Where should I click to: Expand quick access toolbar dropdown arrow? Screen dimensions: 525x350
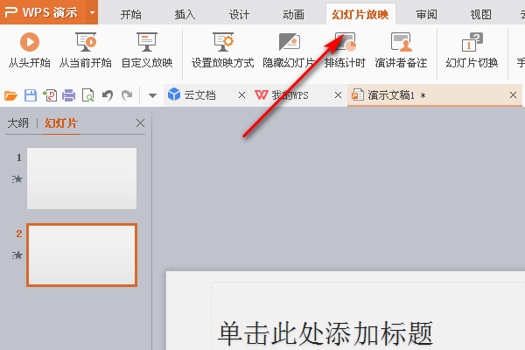152,96
